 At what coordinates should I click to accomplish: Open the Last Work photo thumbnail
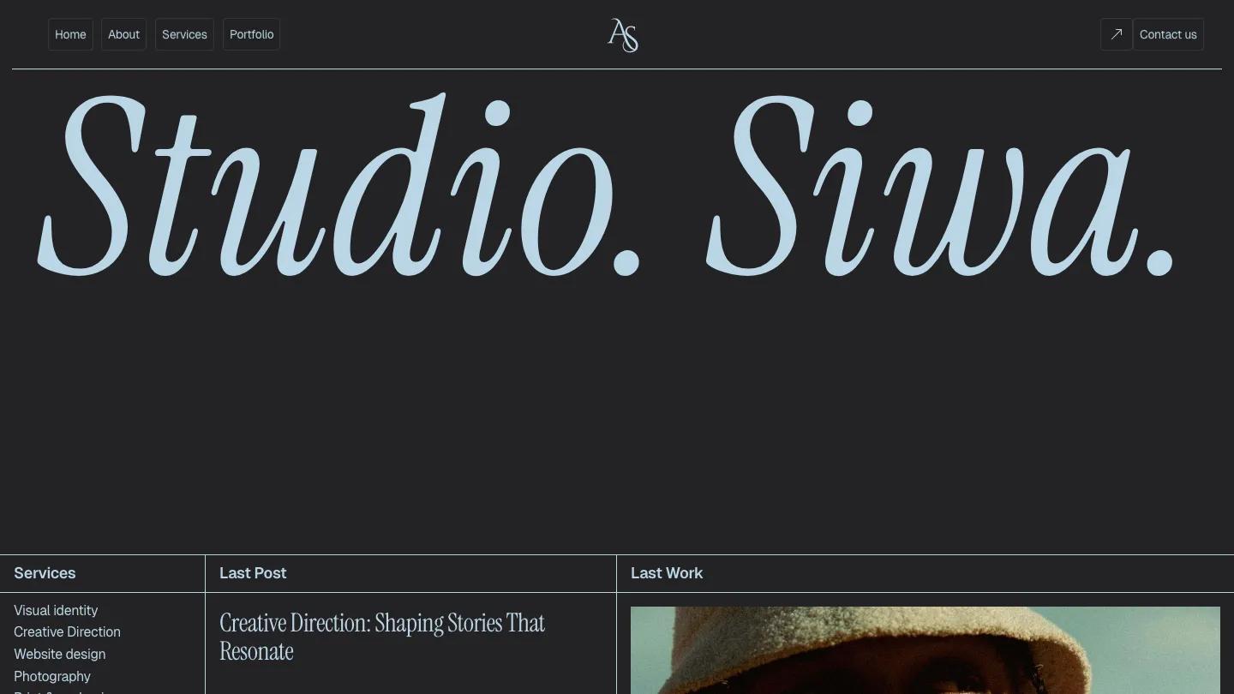(x=925, y=650)
